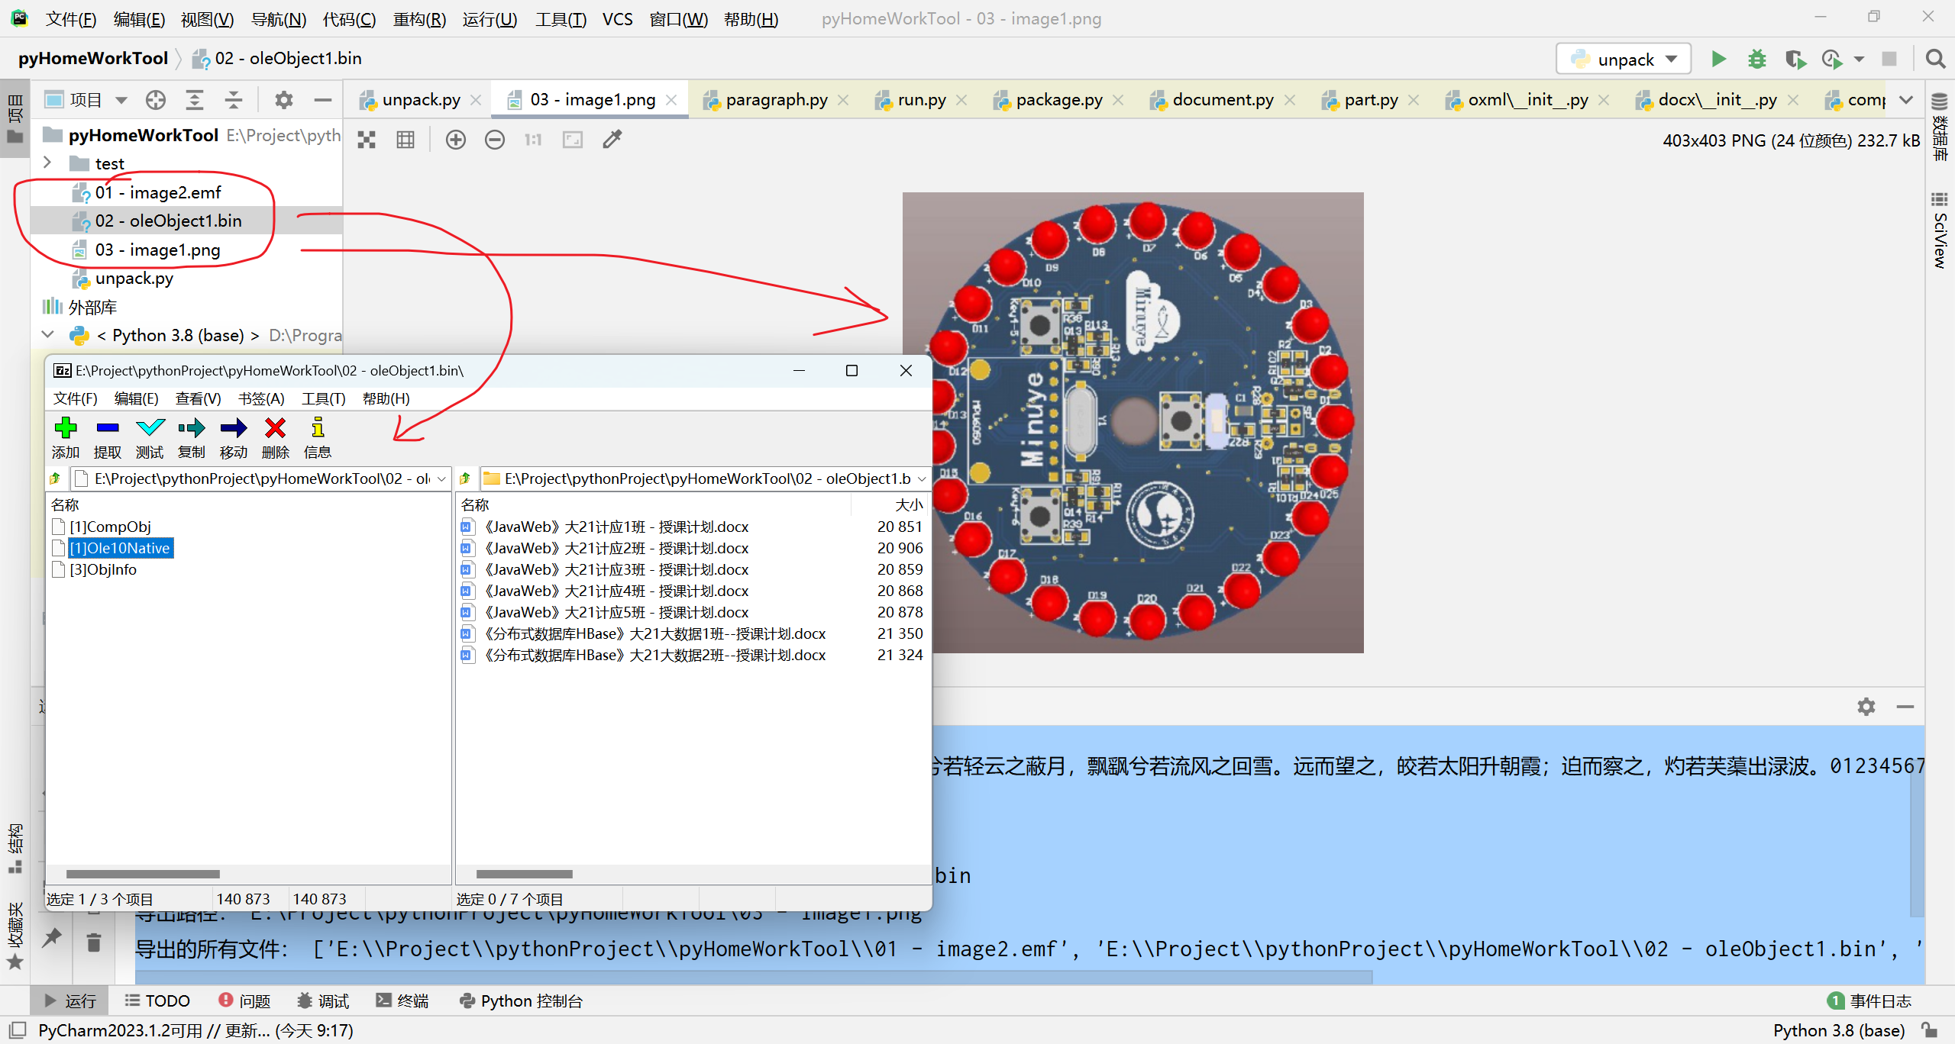Image resolution: width=1955 pixels, height=1044 pixels.
Task: Select the color picker eyedropper tool
Action: [612, 140]
